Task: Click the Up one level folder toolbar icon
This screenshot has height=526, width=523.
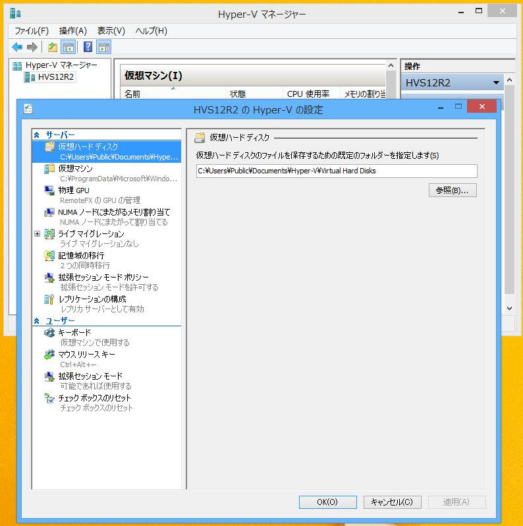Action: (53, 47)
